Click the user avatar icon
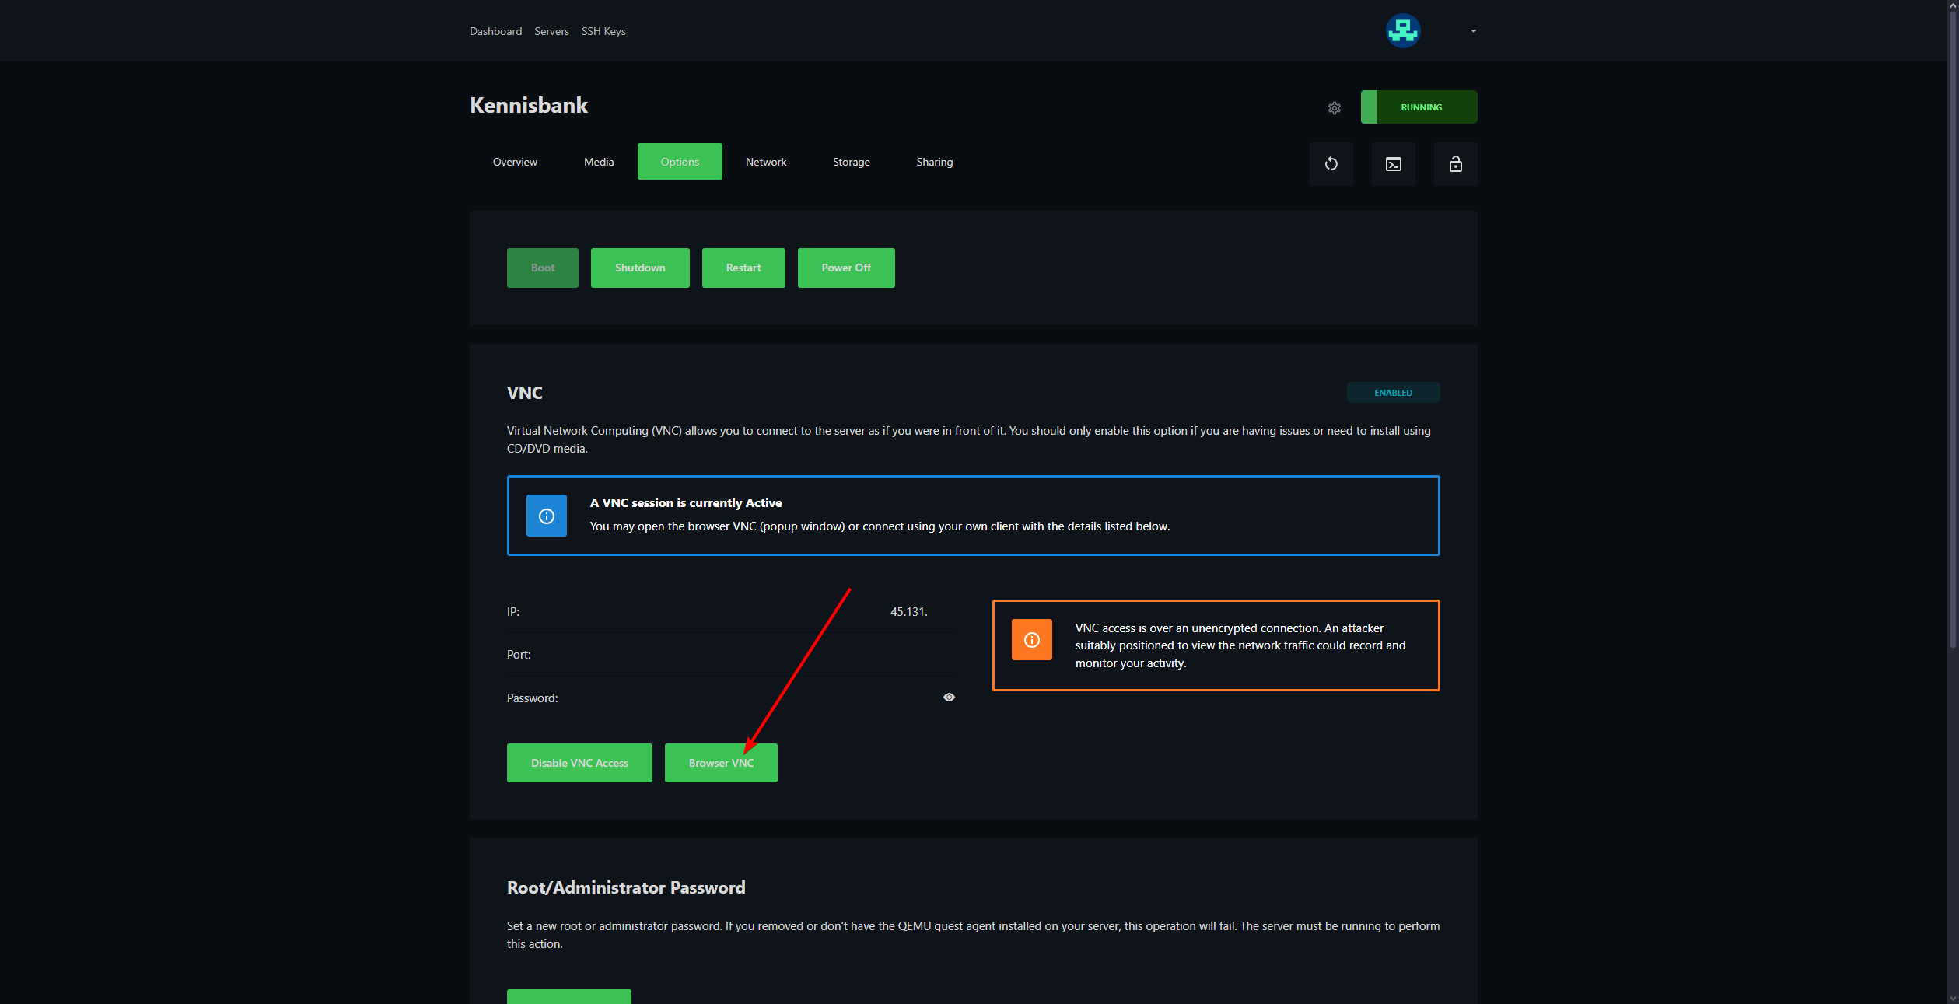Viewport: 1959px width, 1004px height. coord(1403,31)
